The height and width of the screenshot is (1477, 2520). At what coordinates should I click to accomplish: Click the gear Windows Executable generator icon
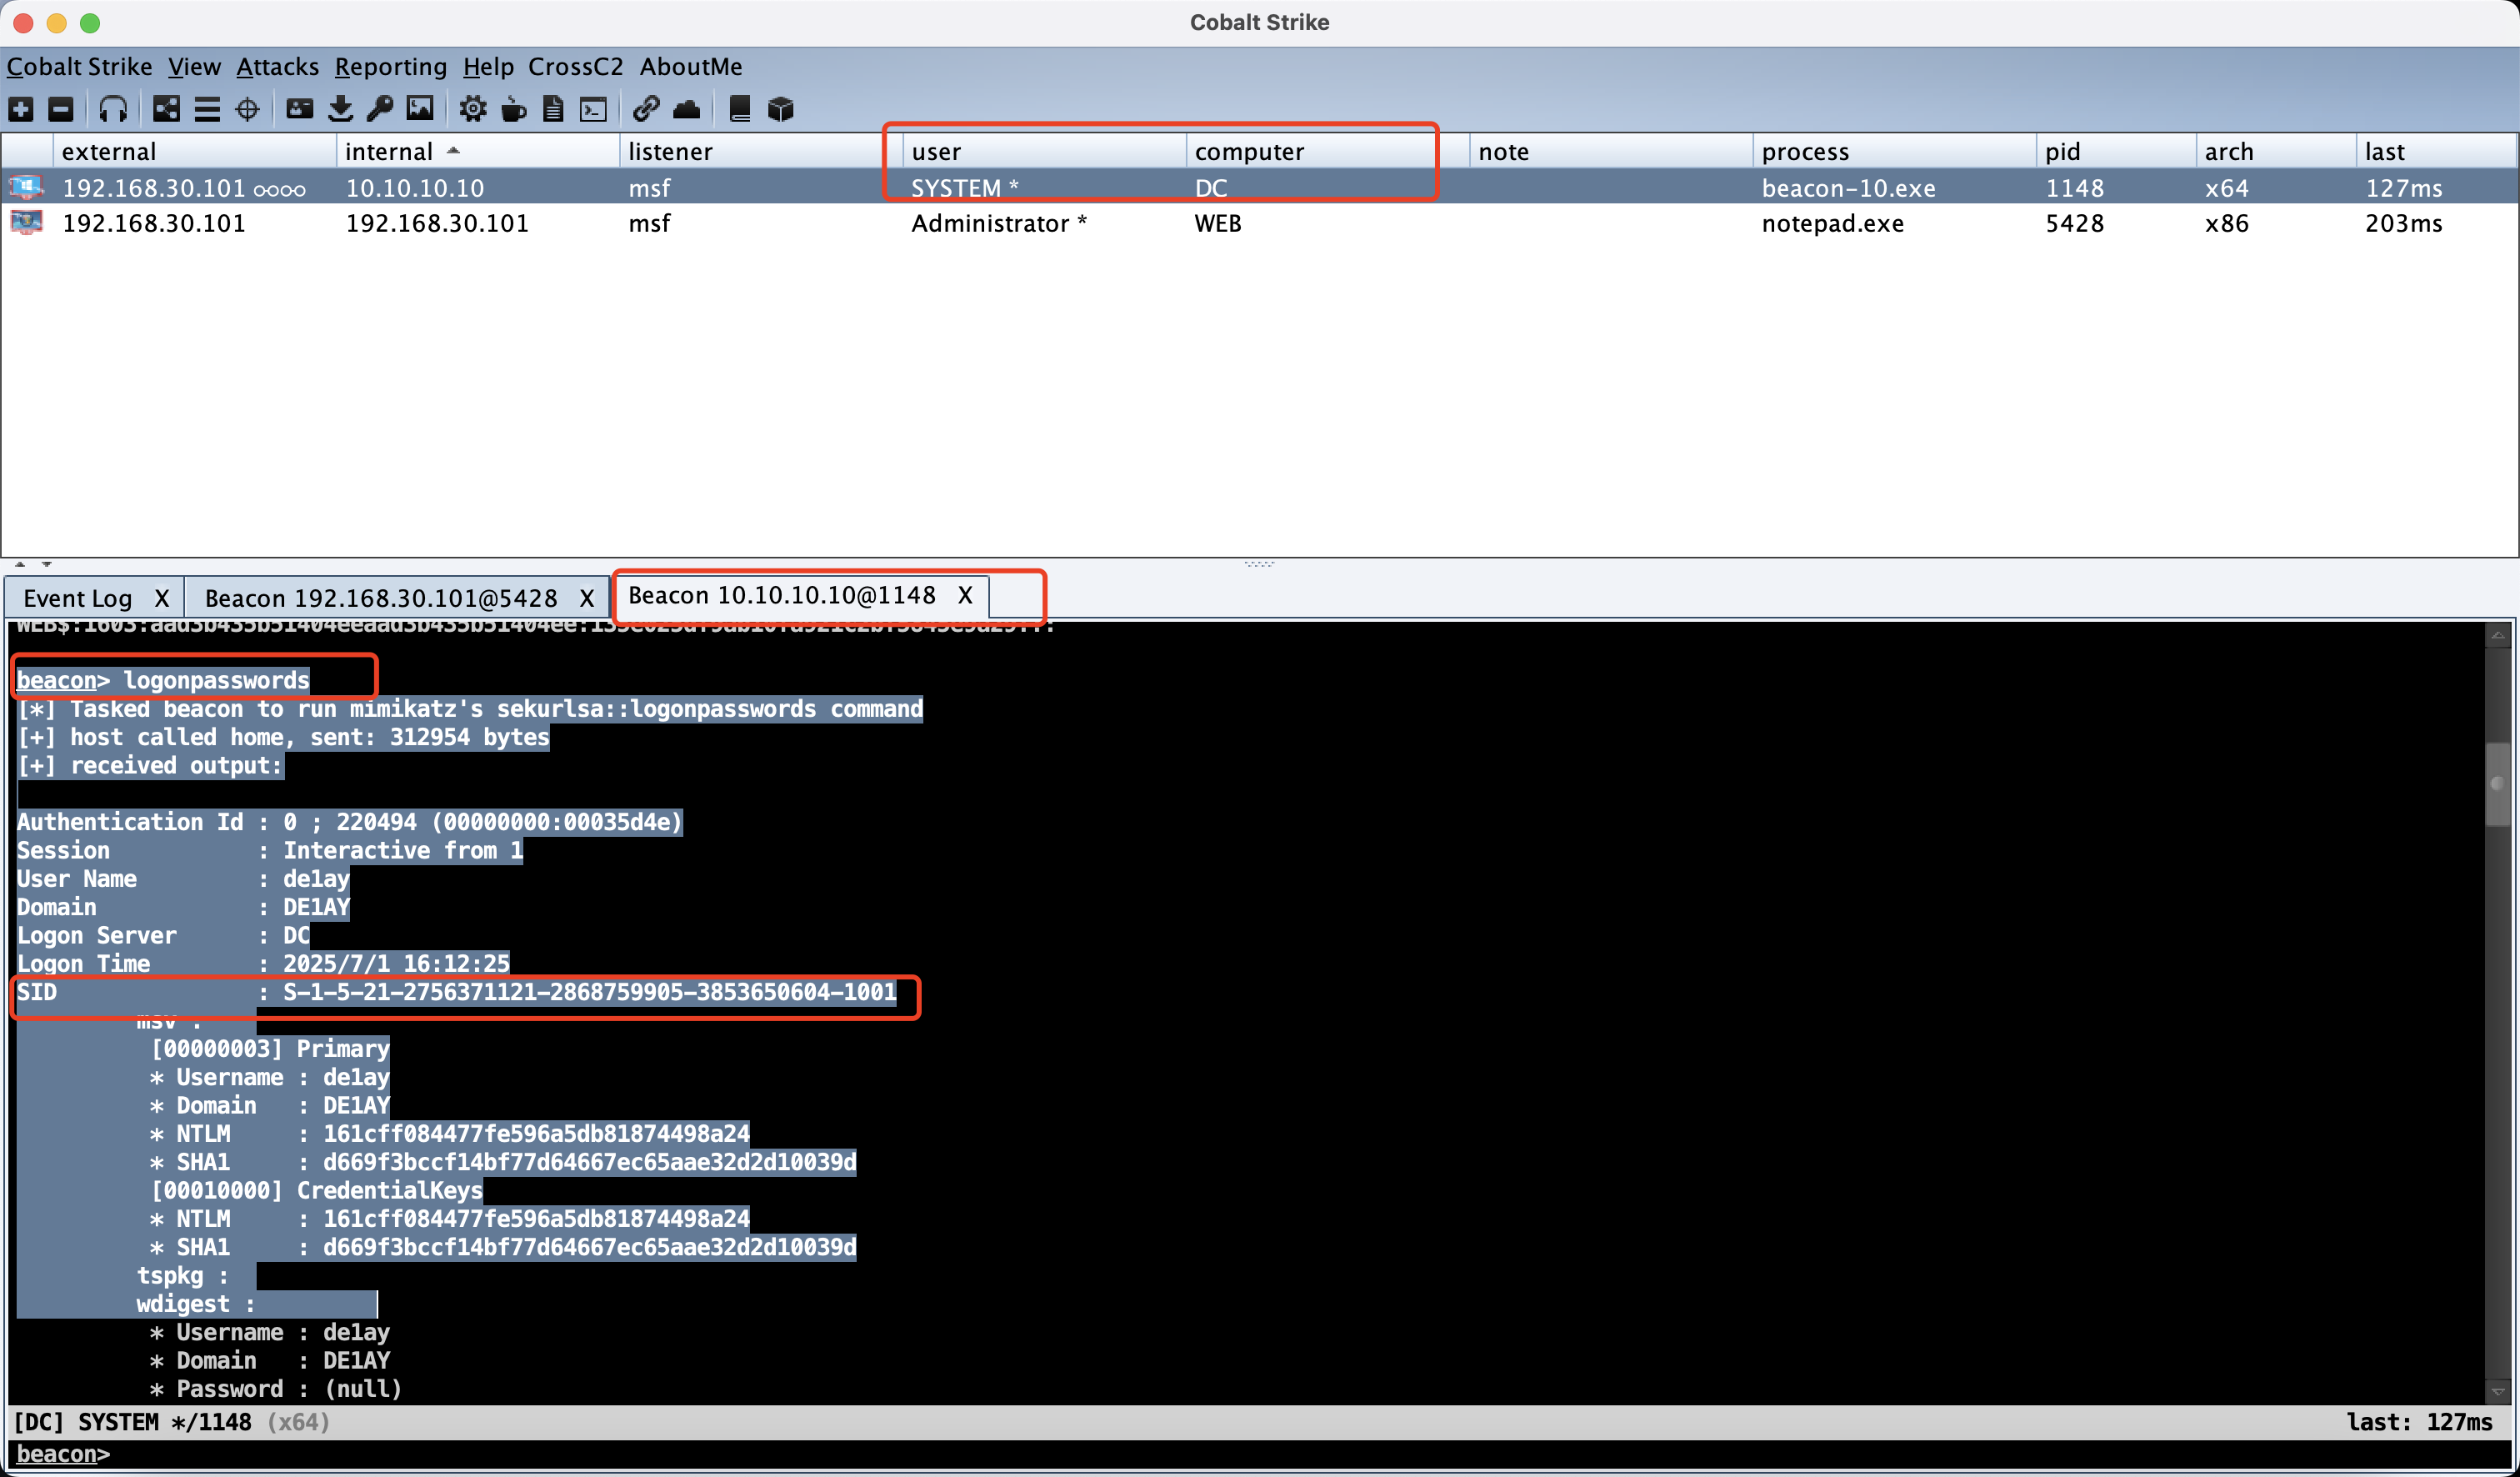point(473,109)
